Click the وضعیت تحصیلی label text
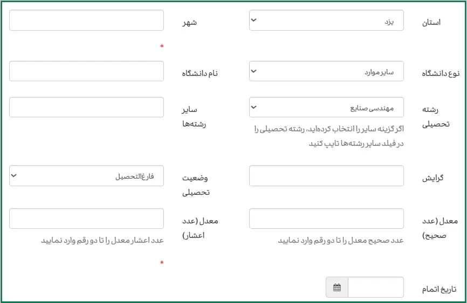Image resolution: width=467 pixels, height=303 pixels. pyautogui.click(x=196, y=185)
